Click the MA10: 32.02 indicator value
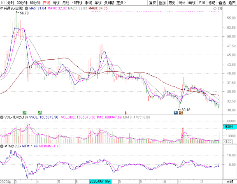This screenshot has width=237, height=184. pos(57,8)
